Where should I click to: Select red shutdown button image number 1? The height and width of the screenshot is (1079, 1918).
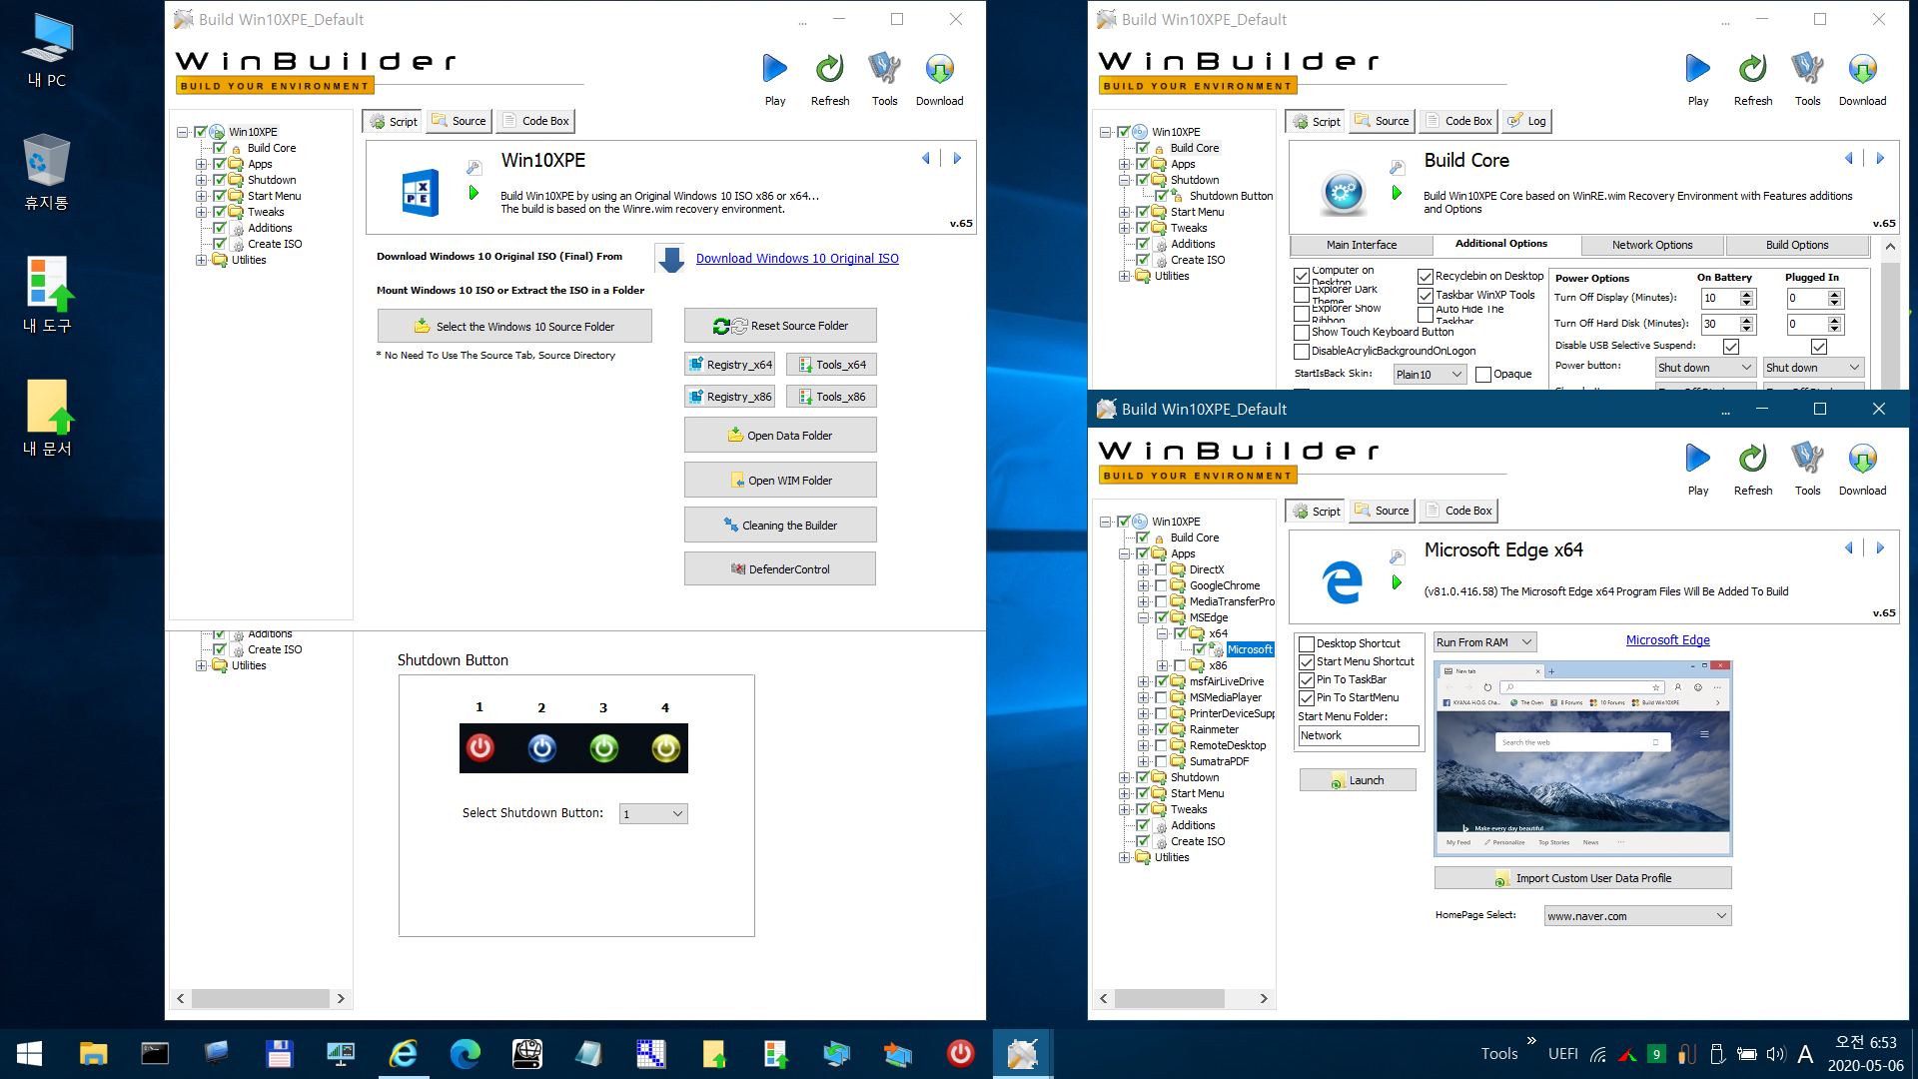pyautogui.click(x=480, y=747)
